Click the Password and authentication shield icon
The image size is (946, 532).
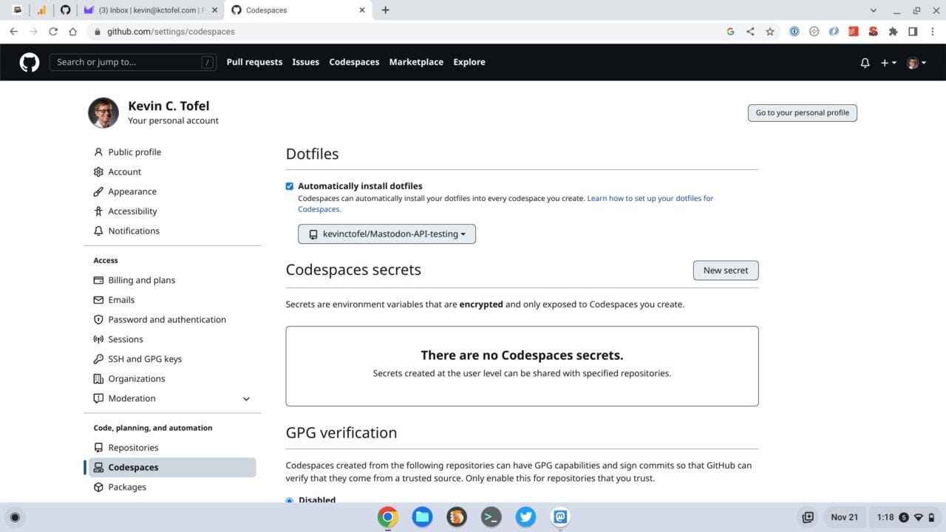(98, 320)
